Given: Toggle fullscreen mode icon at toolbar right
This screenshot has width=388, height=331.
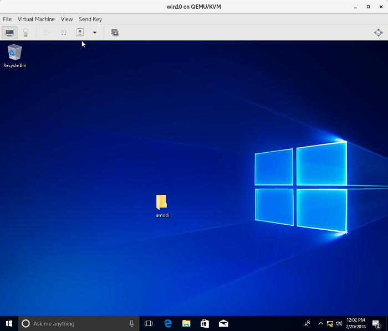Looking at the screenshot, I should [378, 33].
